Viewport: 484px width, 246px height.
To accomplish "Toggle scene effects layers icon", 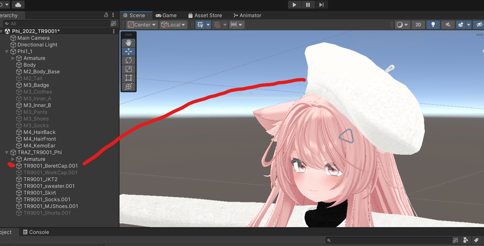I will pos(461,25).
